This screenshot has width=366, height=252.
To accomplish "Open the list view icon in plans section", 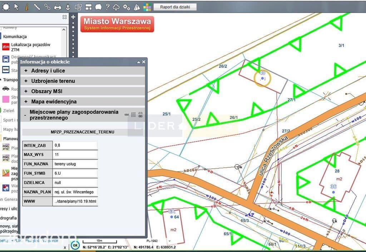I will point(134,114).
